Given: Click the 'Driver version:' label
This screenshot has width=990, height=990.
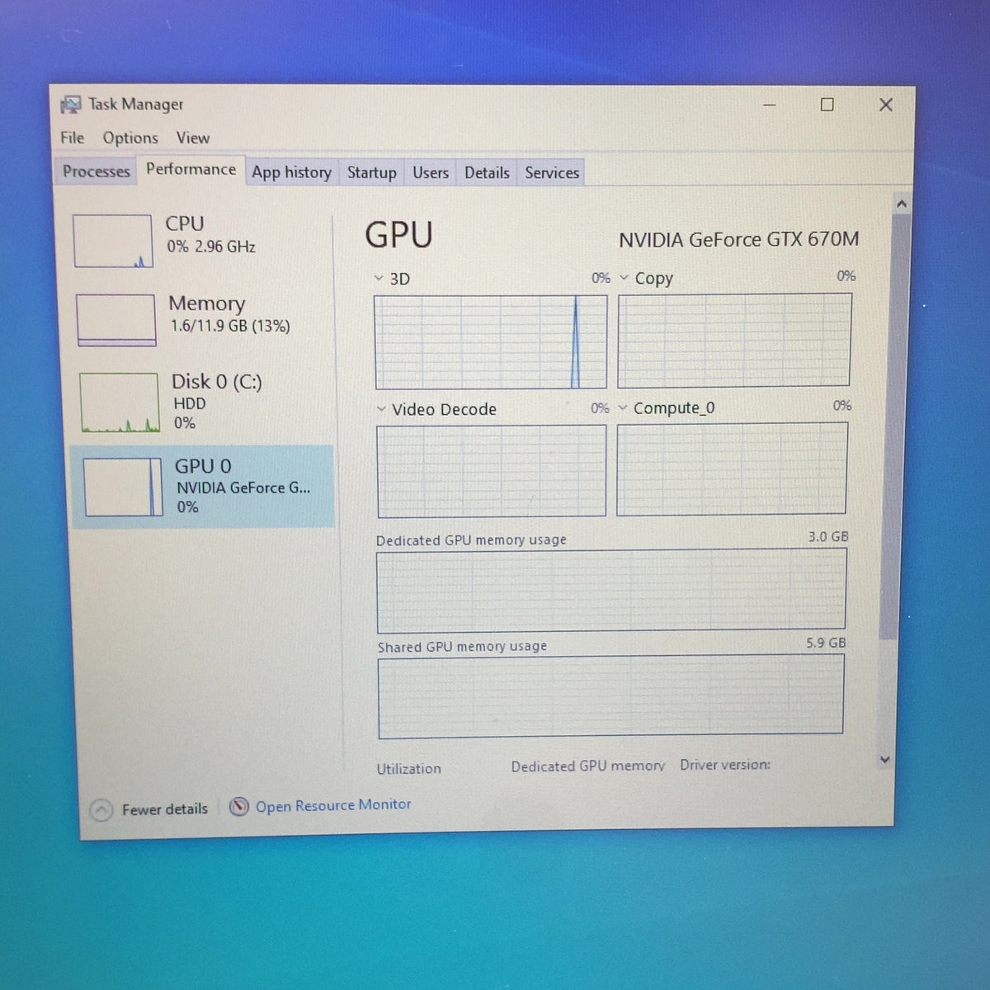Looking at the screenshot, I should tap(725, 765).
